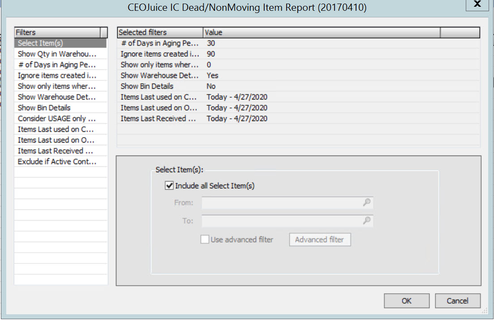Click the magnifier icon in the To field
This screenshot has height=321, width=494.
(x=367, y=221)
